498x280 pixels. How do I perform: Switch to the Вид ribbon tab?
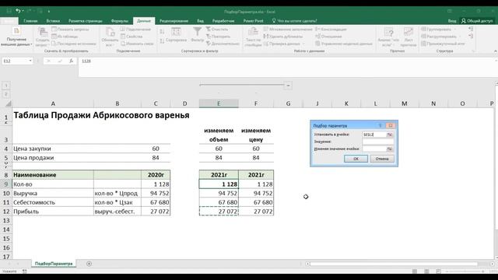(200, 21)
